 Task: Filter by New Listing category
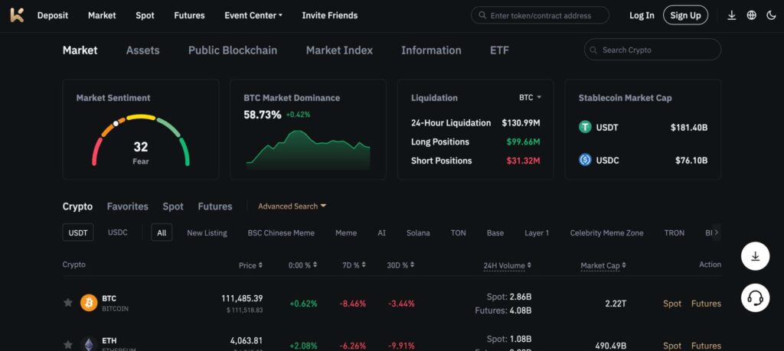[x=207, y=232]
